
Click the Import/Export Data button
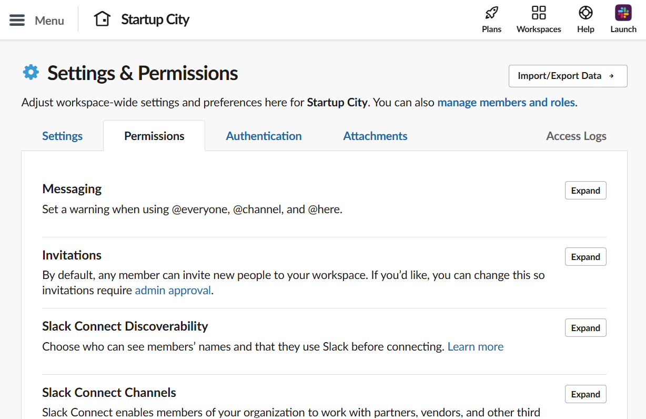pyautogui.click(x=568, y=76)
